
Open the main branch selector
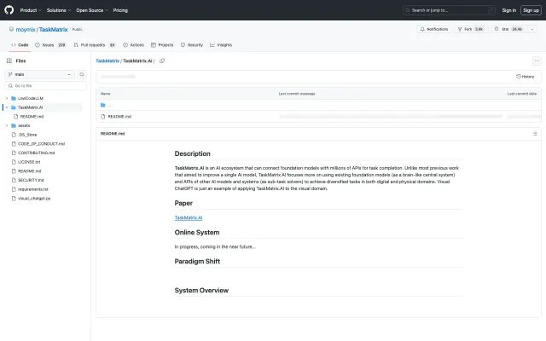point(40,74)
